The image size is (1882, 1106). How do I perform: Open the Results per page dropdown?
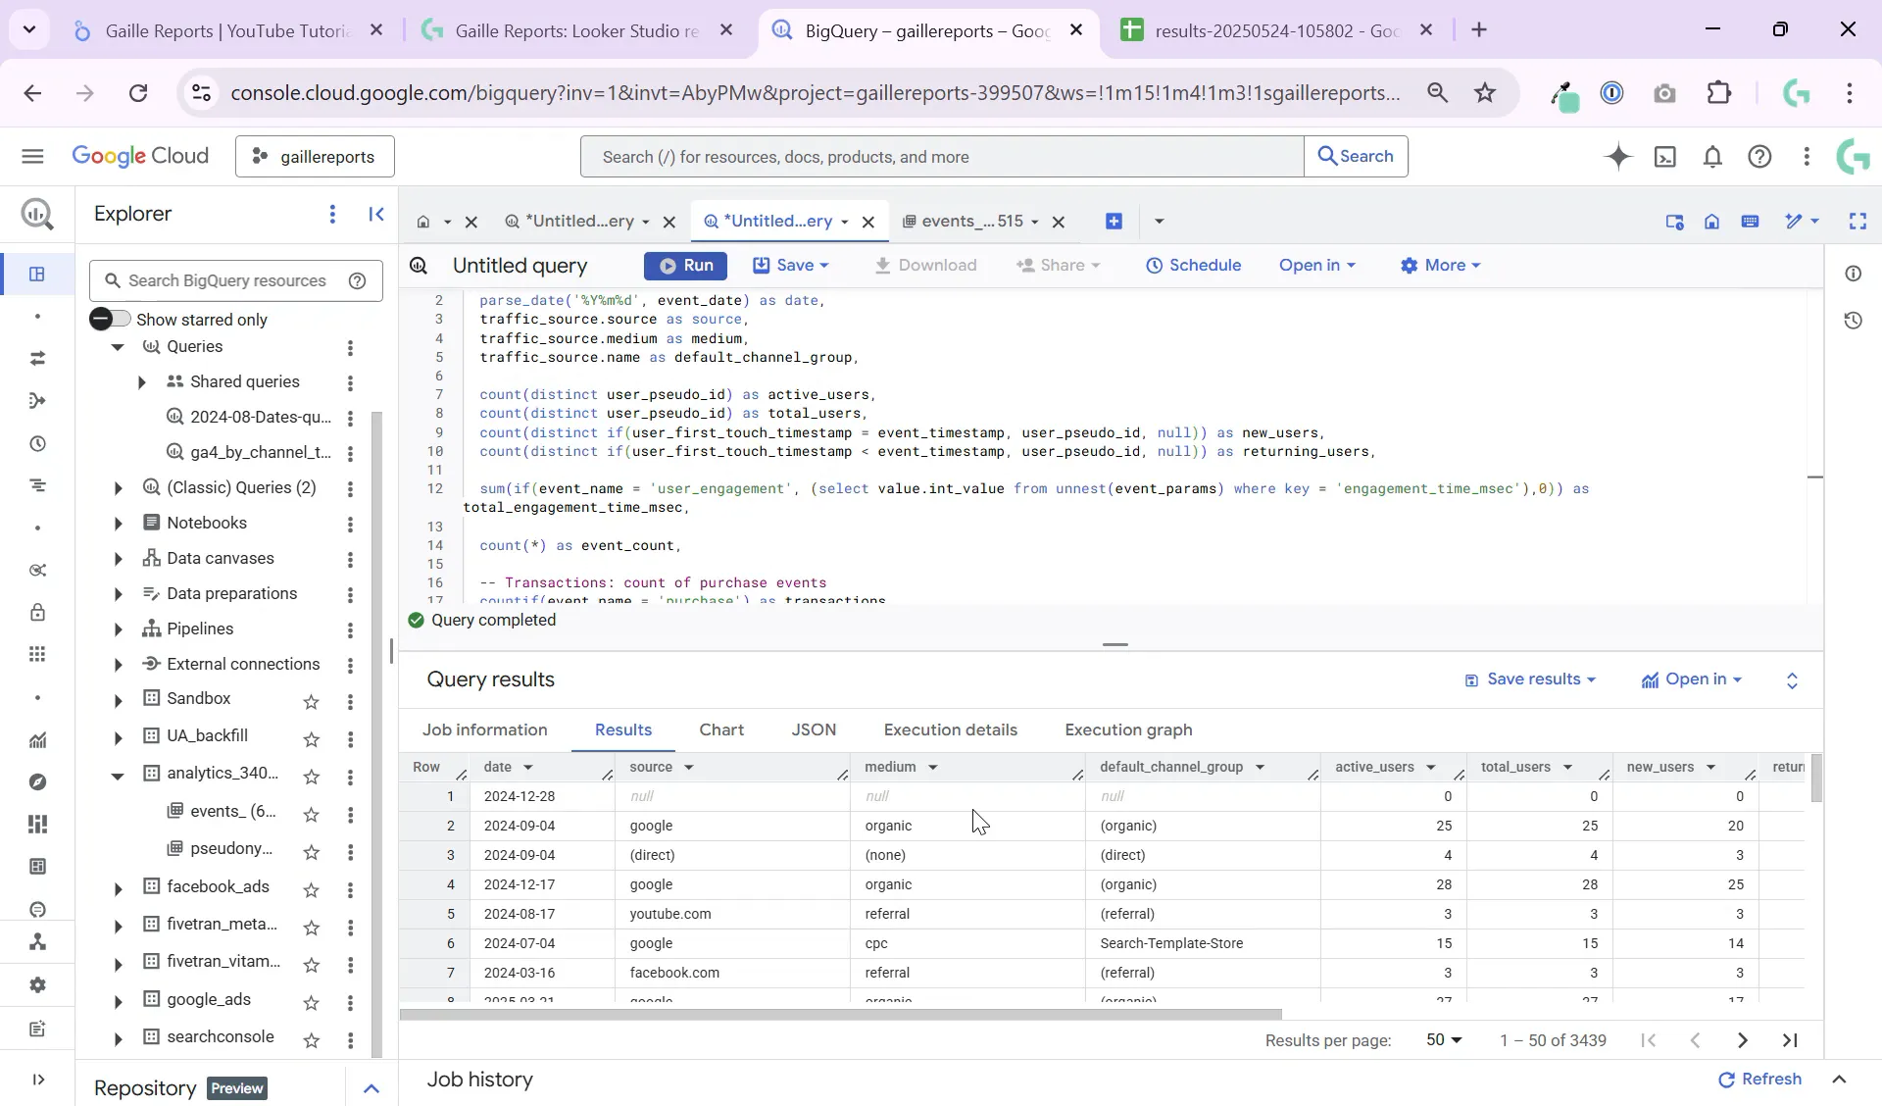tap(1443, 1040)
